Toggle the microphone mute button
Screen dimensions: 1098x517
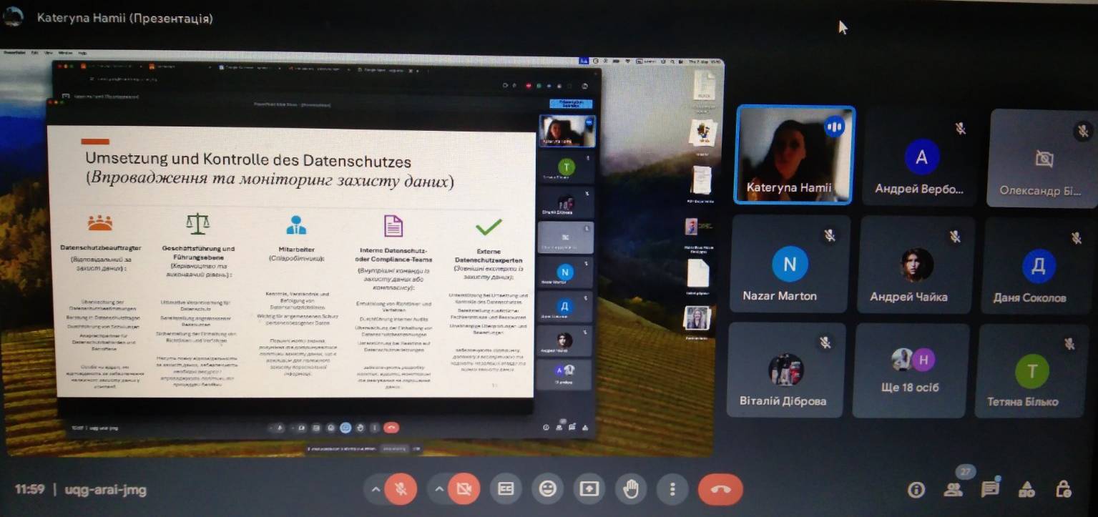pyautogui.click(x=401, y=489)
